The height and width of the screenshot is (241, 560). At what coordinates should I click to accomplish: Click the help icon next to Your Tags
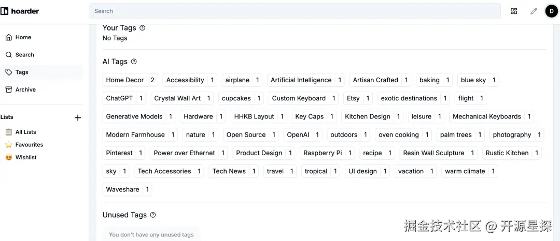143,28
